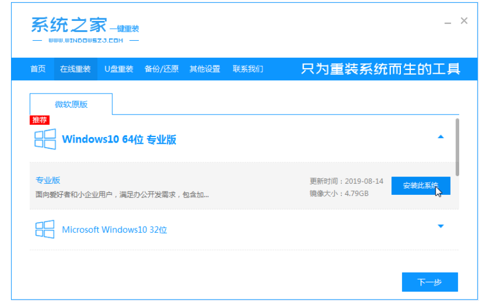
Task: Open the 备份/还原 menu item
Action: point(161,69)
